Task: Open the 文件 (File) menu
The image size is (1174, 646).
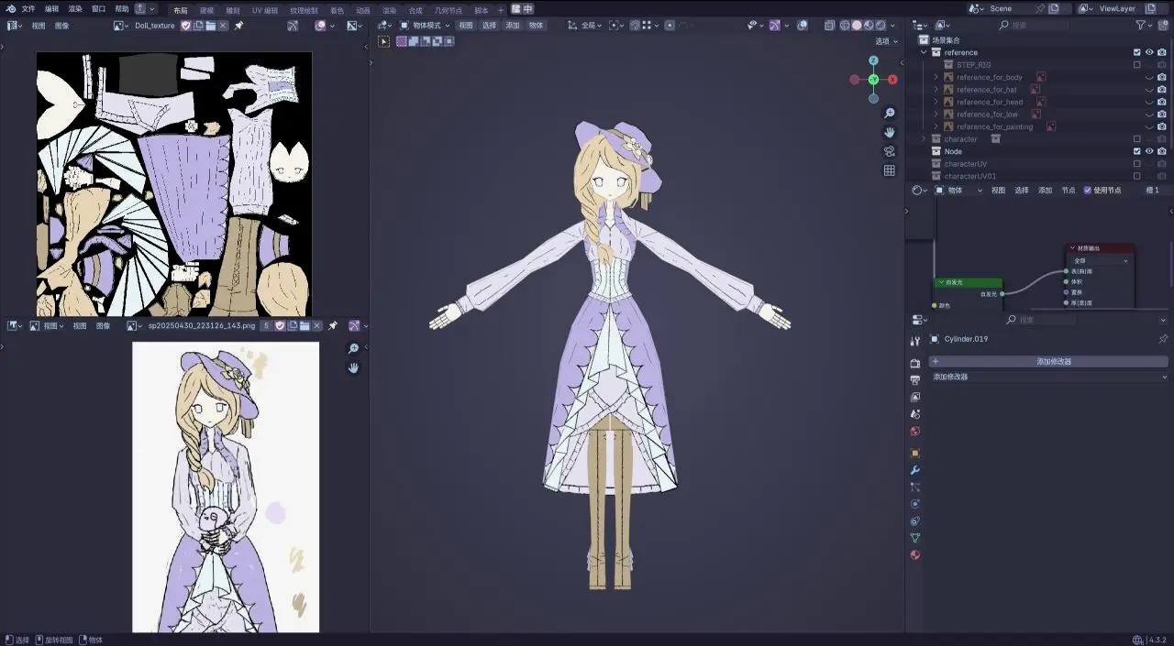Action: (28, 8)
